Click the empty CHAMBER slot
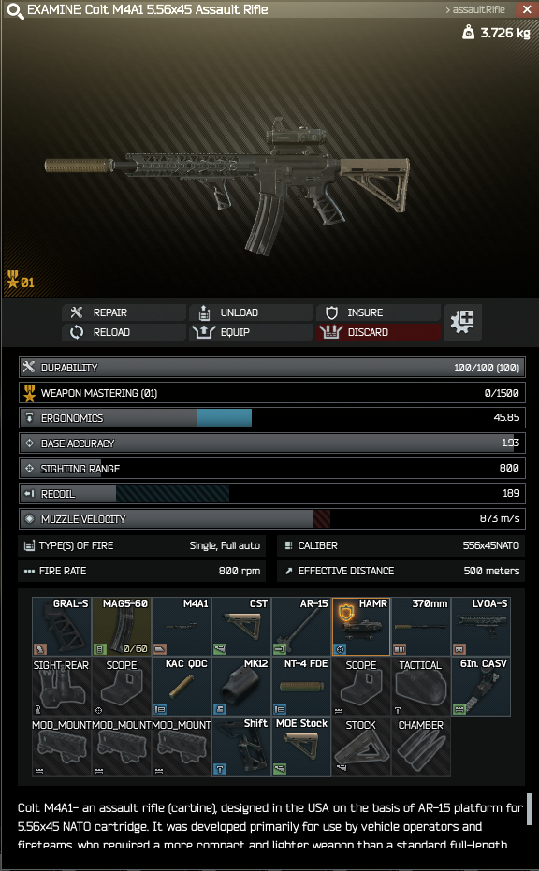Screen dimensions: 539x871 click(422, 747)
